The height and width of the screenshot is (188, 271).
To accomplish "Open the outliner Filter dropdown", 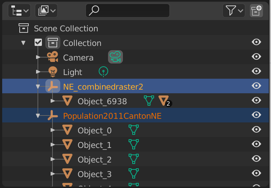I will (234, 11).
